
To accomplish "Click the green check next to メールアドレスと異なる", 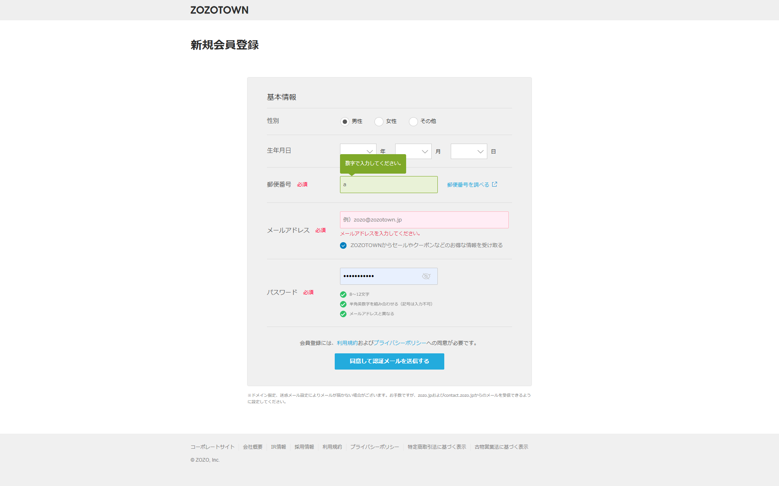I will click(x=343, y=314).
